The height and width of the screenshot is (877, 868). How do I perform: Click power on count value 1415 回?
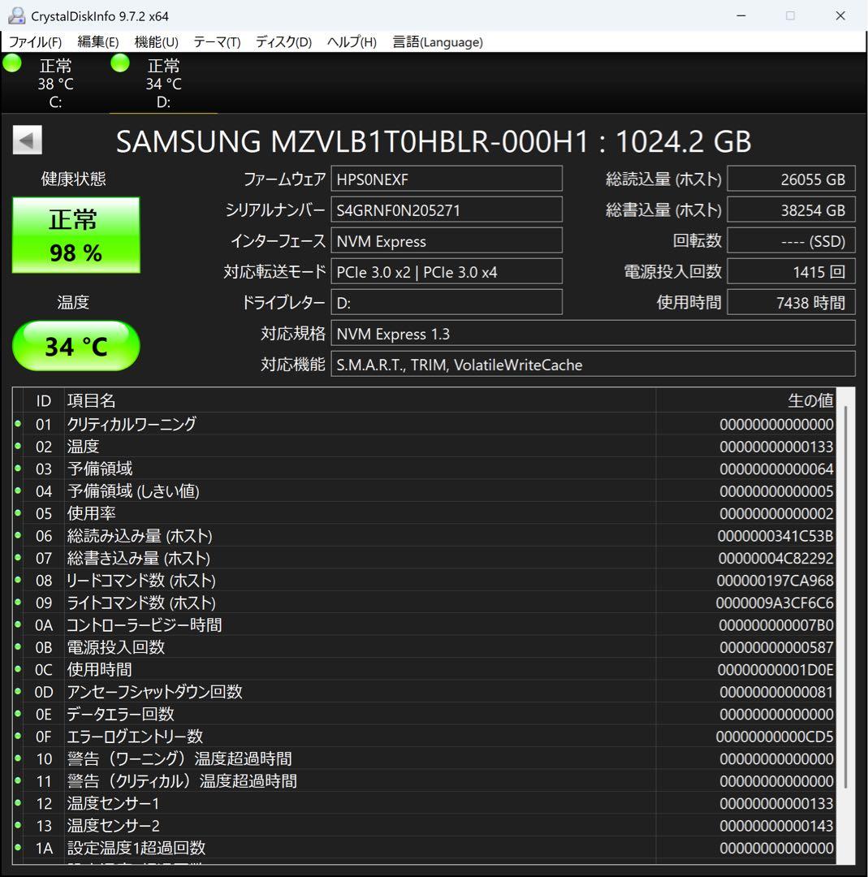(x=792, y=272)
